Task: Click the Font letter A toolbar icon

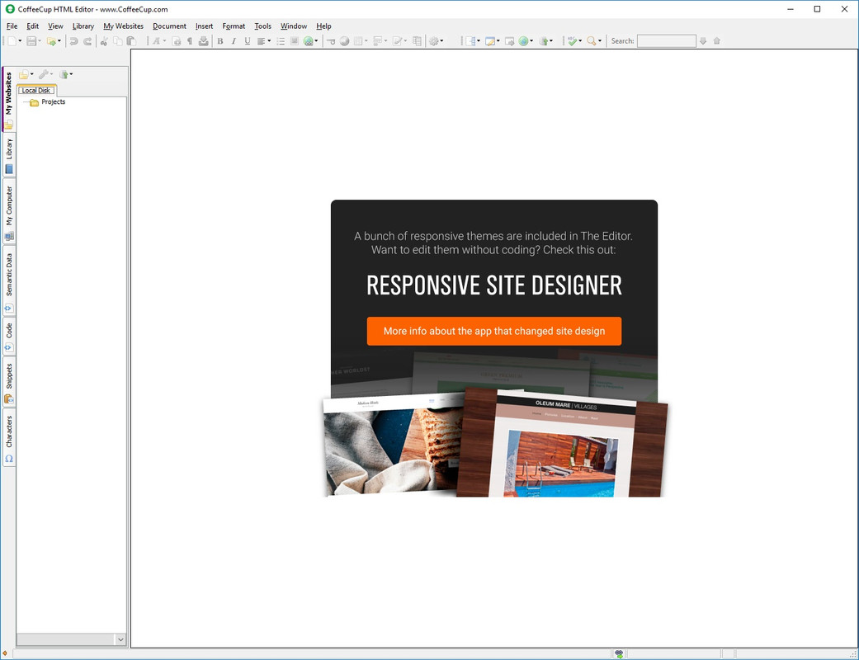Action: (x=156, y=41)
